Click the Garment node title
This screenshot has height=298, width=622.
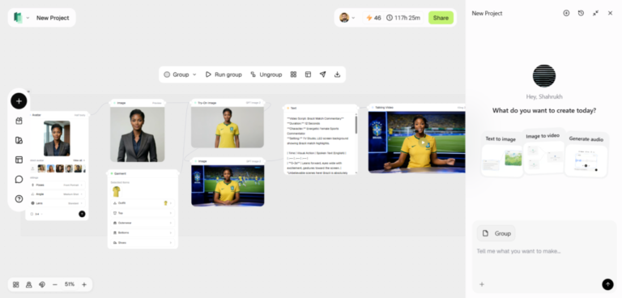[120, 173]
